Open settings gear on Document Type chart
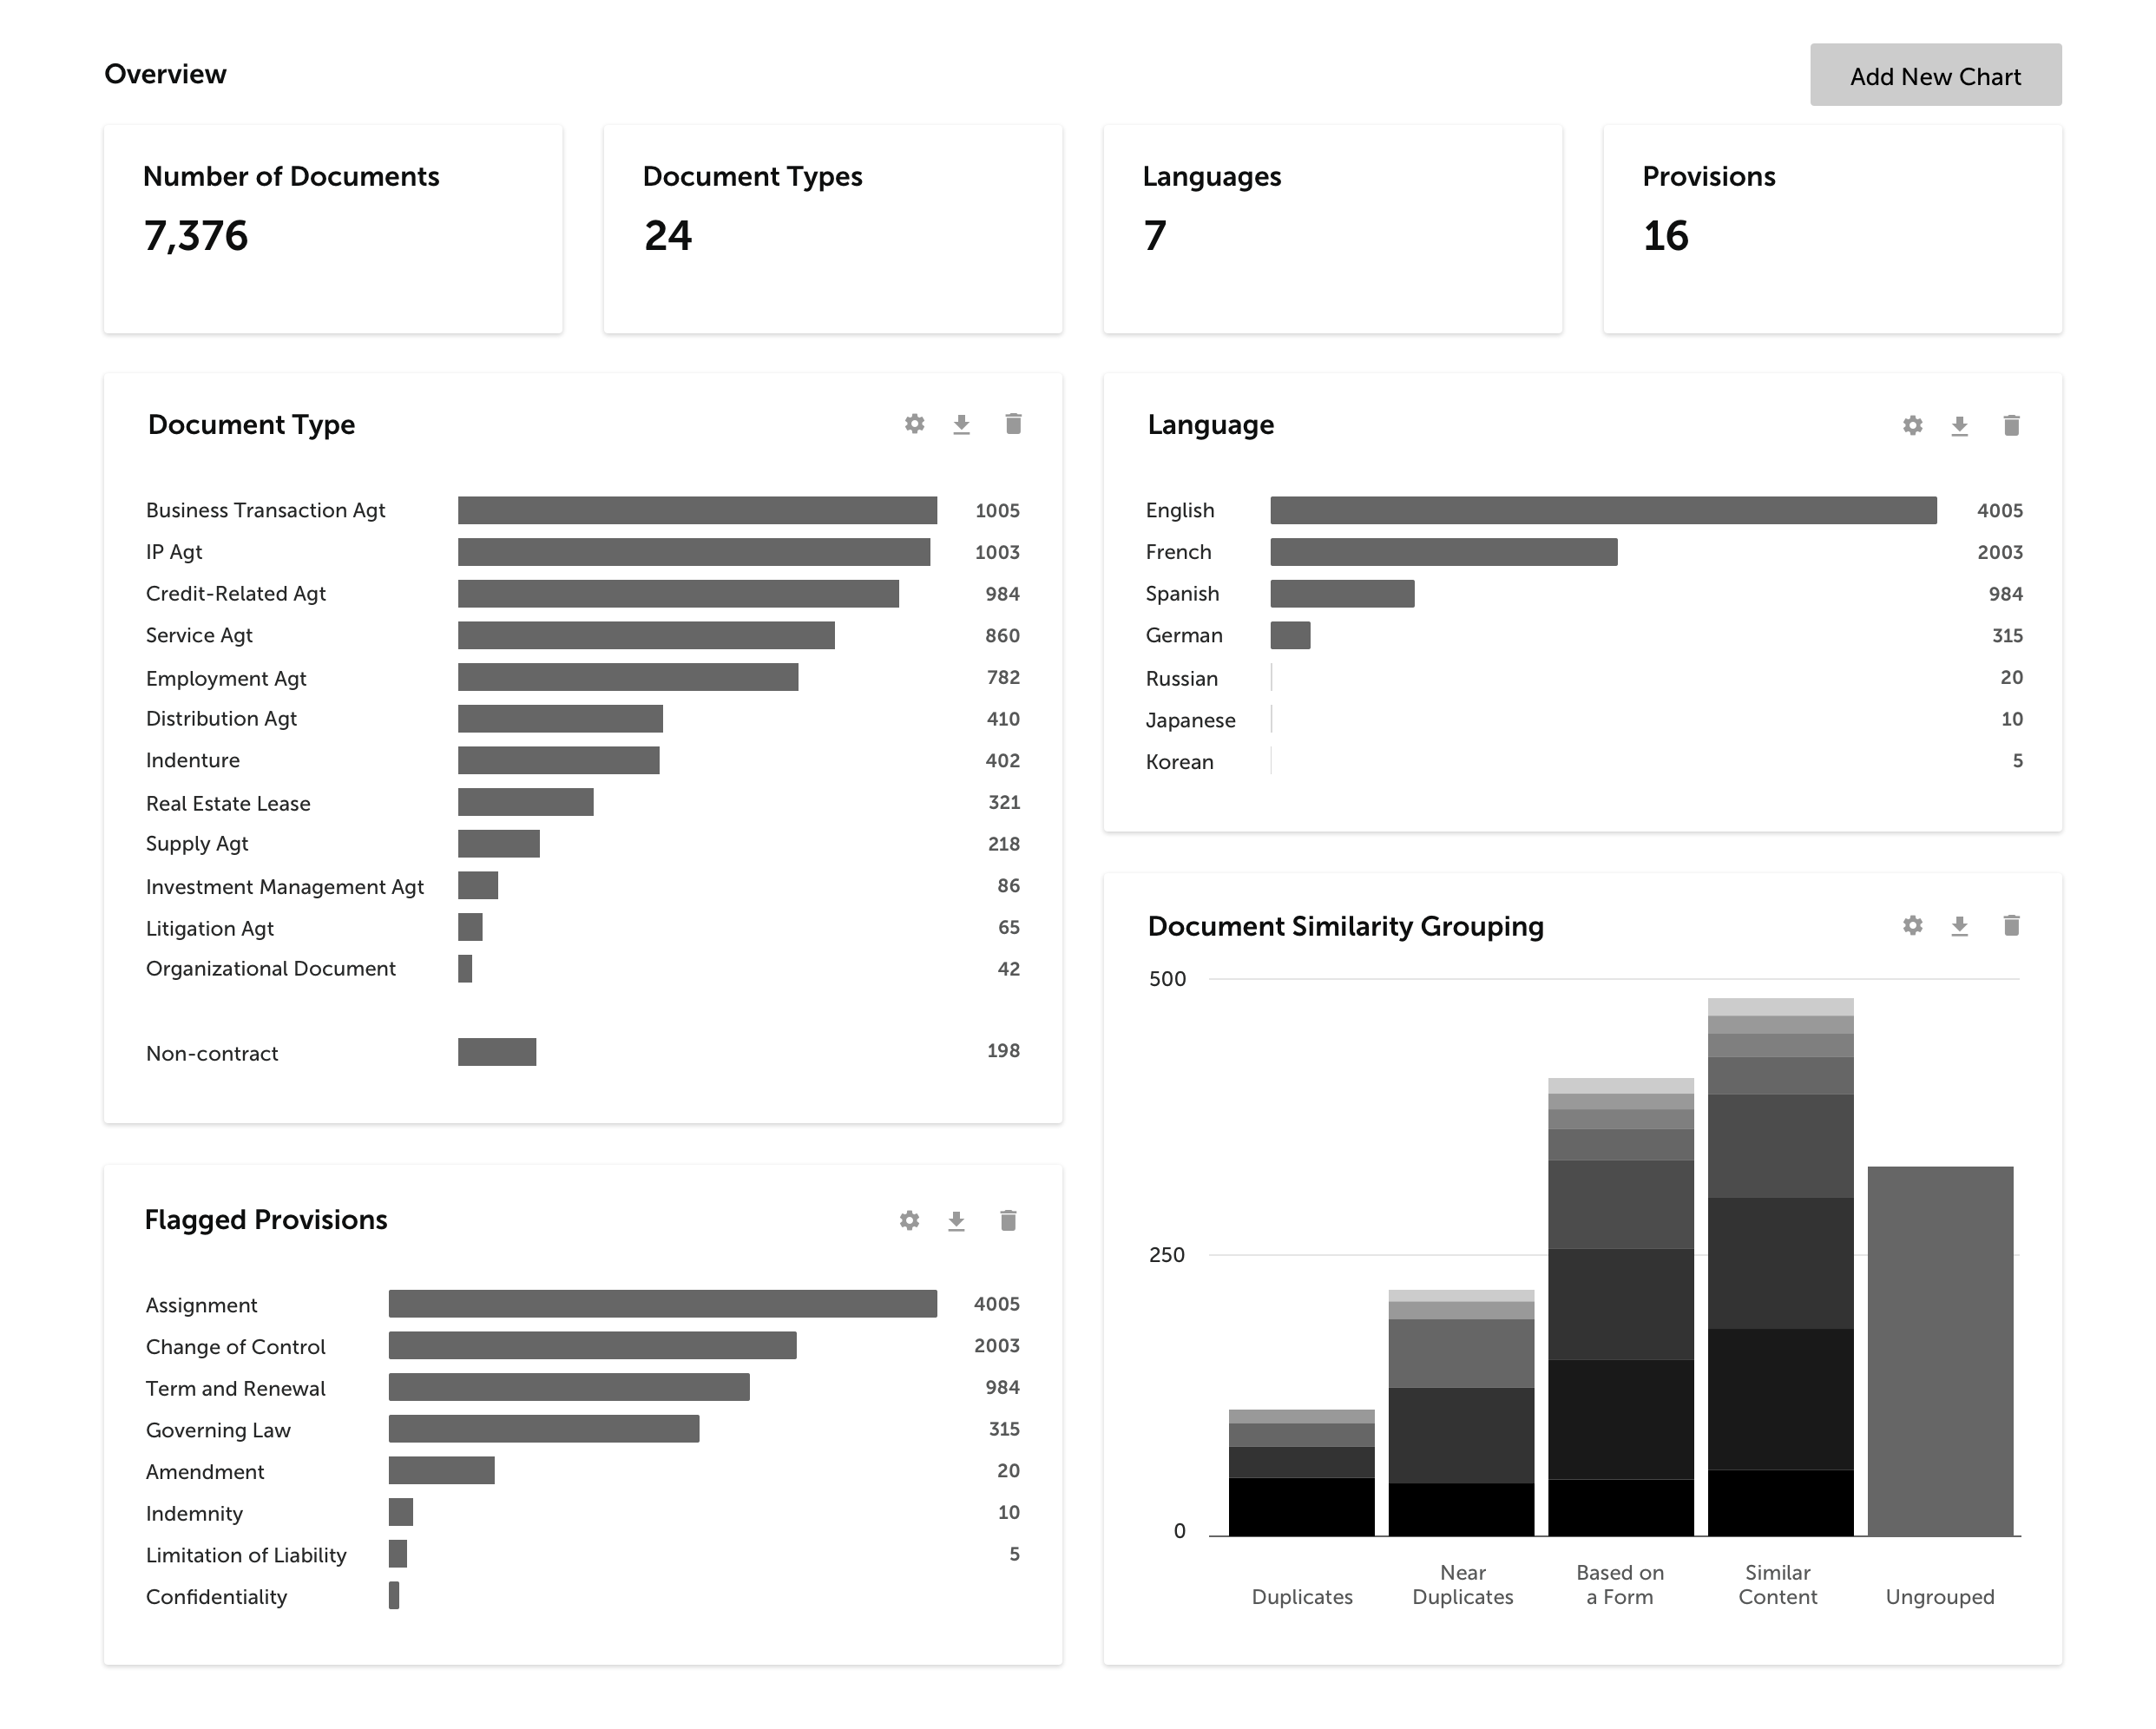 coord(914,424)
